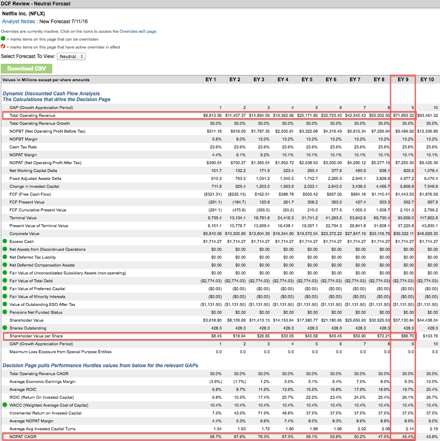Select the Average Avg Invested Capital Turns label
Screen dimensions: 440x441
[42, 429]
